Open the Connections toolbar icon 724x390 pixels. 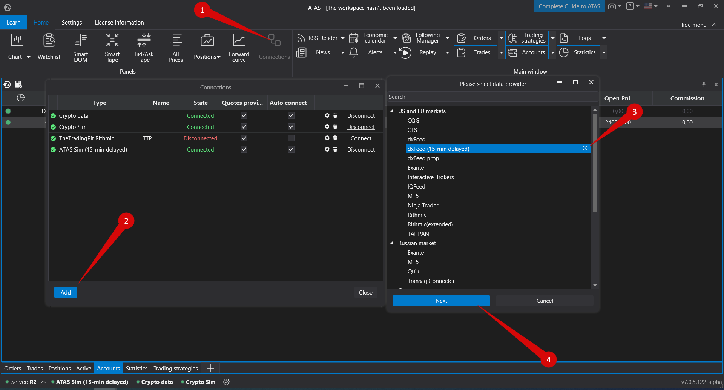coord(275,40)
